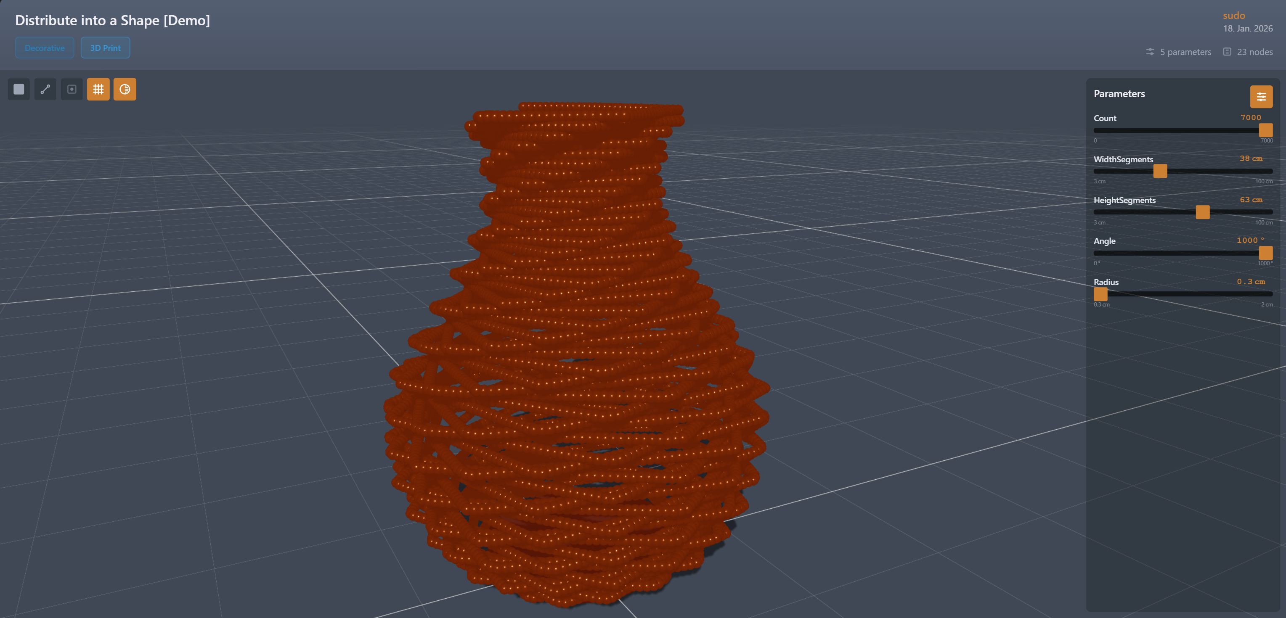Image resolution: width=1286 pixels, height=618 pixels.
Task: Click the Count value 7000
Action: point(1251,118)
